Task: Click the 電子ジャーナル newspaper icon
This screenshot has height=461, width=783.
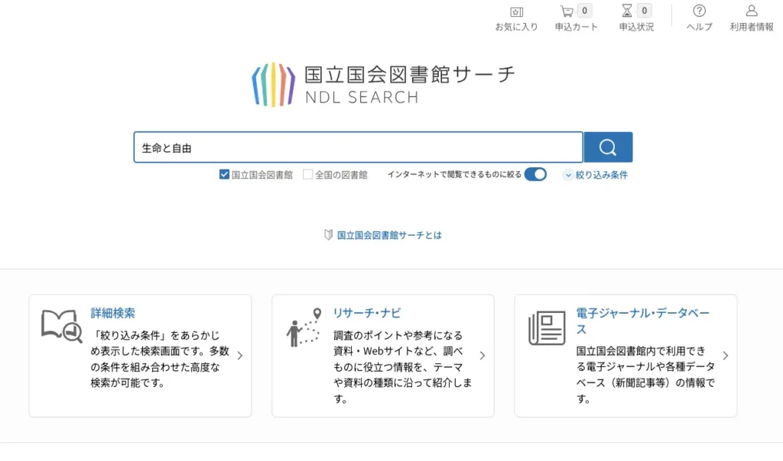Action: [x=547, y=328]
